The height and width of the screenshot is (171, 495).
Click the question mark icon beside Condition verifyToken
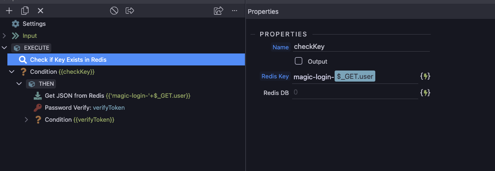click(38, 120)
